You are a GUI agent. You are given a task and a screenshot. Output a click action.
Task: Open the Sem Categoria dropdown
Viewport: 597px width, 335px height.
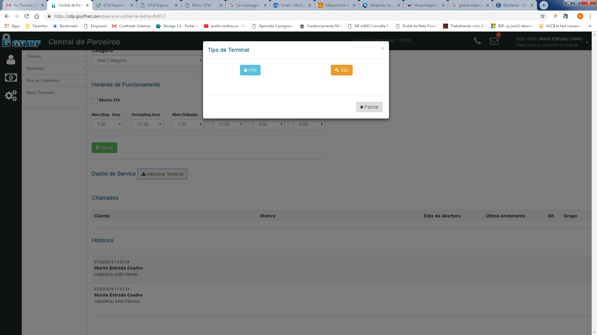point(147,60)
